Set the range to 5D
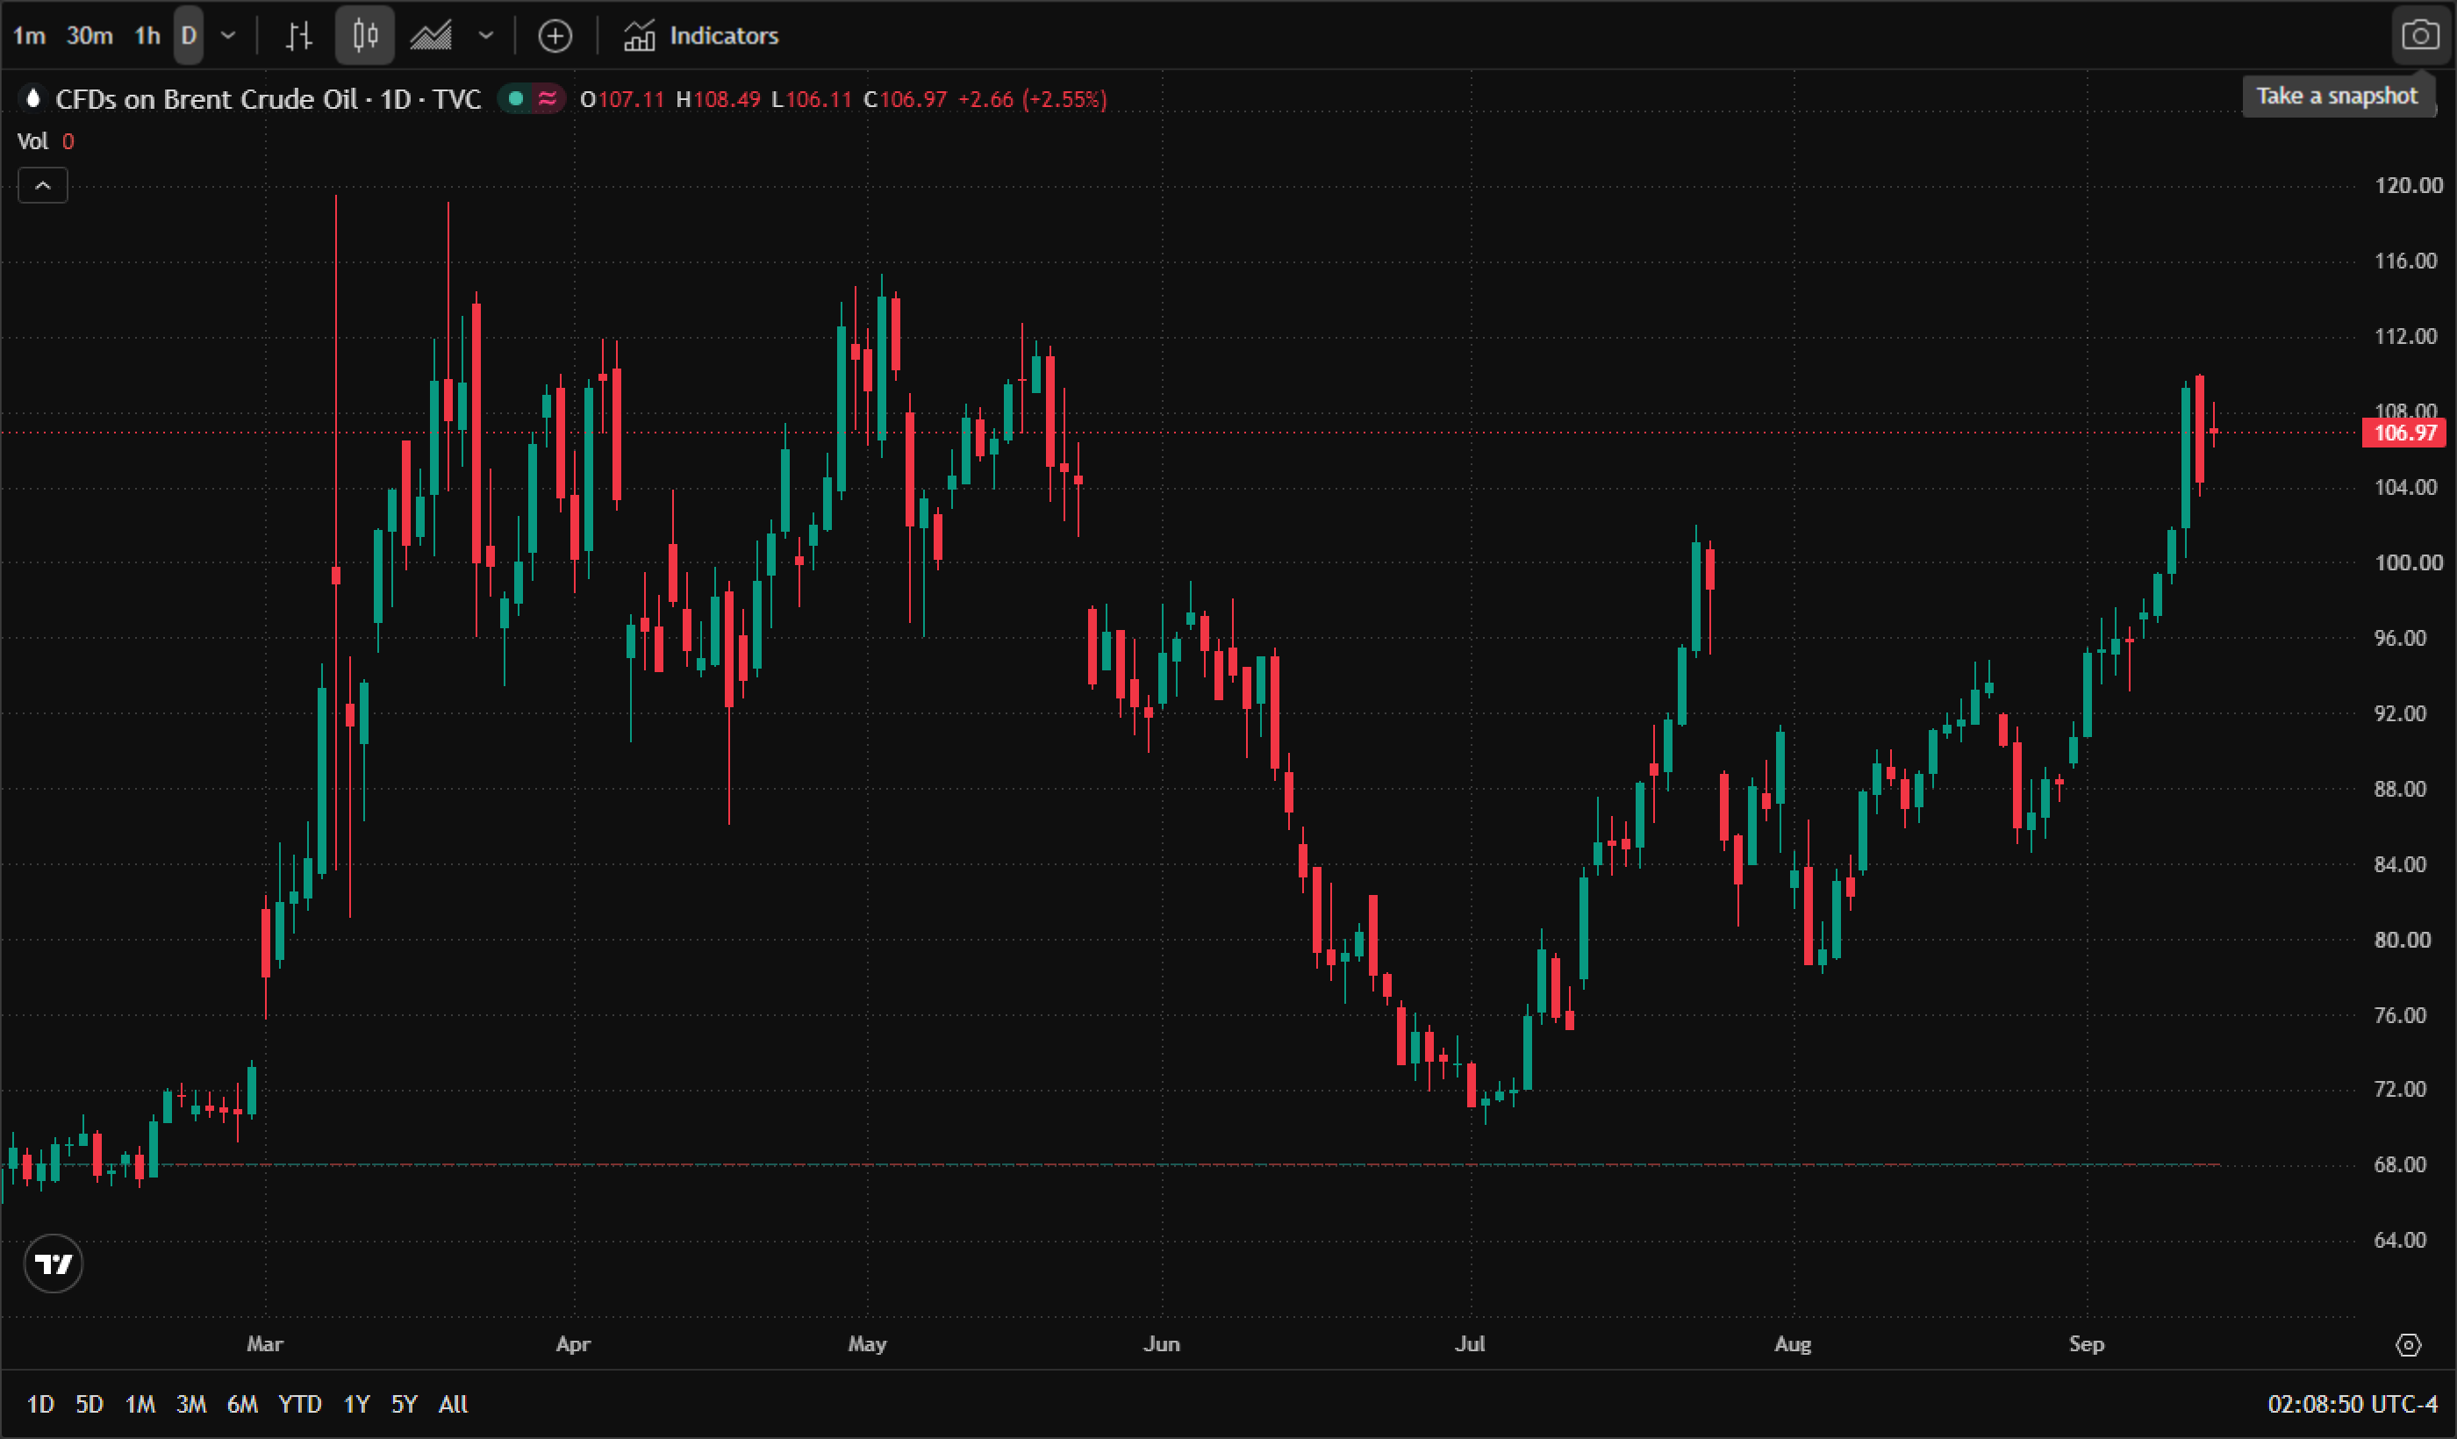 (x=90, y=1405)
